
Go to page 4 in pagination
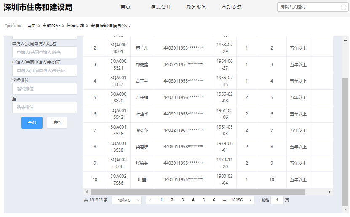193,200
